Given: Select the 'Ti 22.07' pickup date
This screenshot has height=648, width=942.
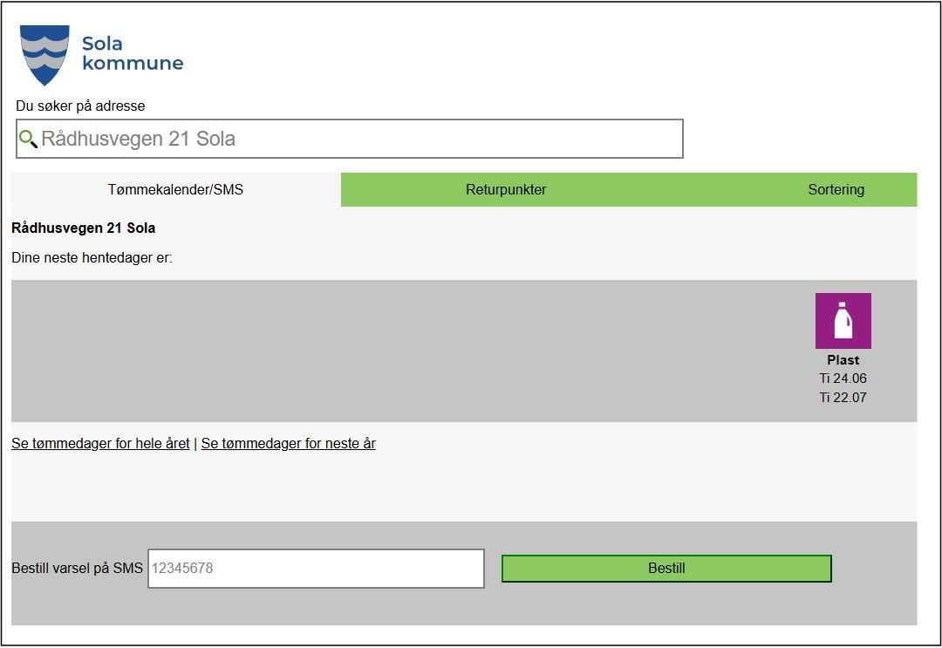Looking at the screenshot, I should 843,398.
